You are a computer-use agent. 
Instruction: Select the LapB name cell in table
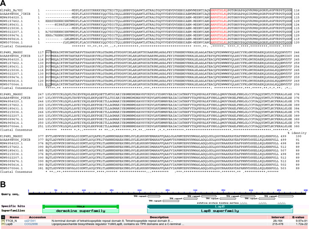click(9, 224)
